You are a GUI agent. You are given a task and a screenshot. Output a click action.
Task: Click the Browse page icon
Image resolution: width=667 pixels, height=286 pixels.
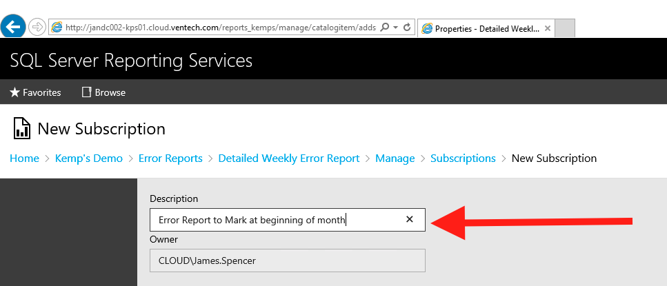click(x=86, y=92)
